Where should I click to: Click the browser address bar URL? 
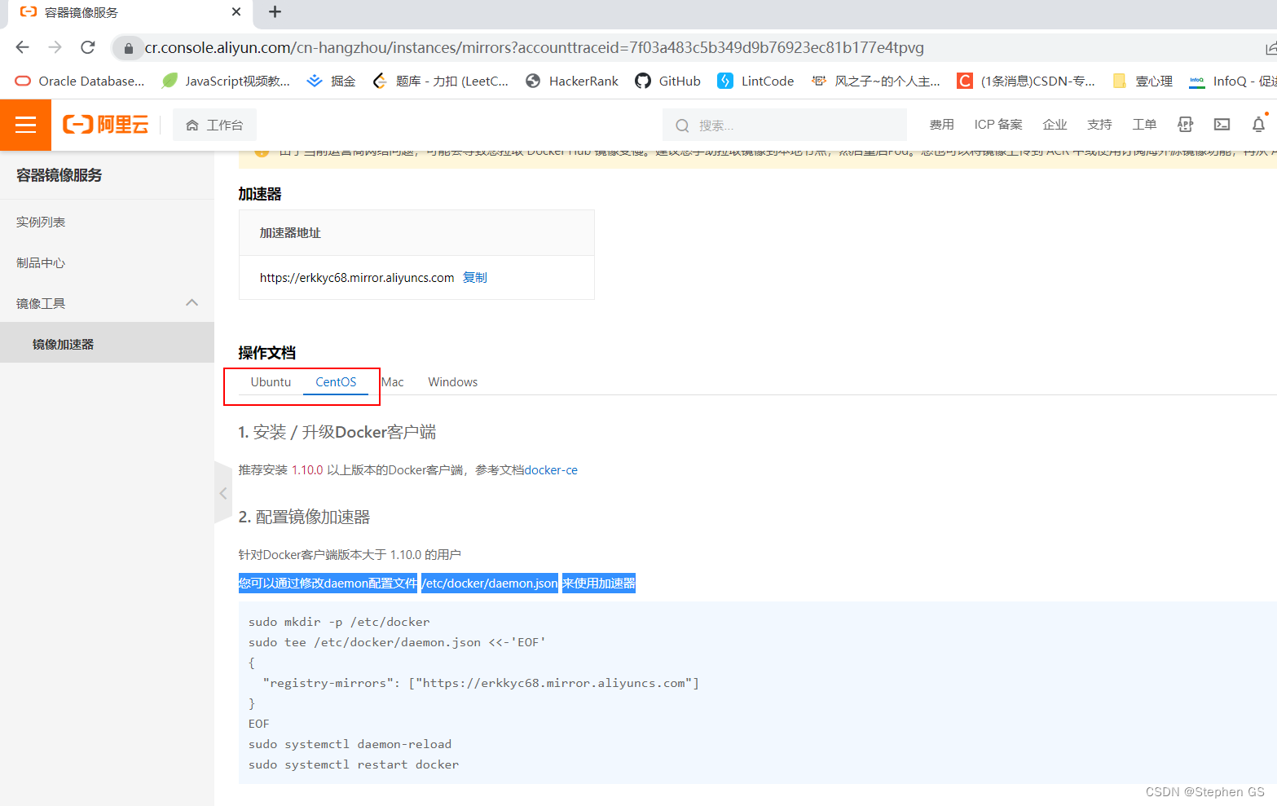(534, 48)
